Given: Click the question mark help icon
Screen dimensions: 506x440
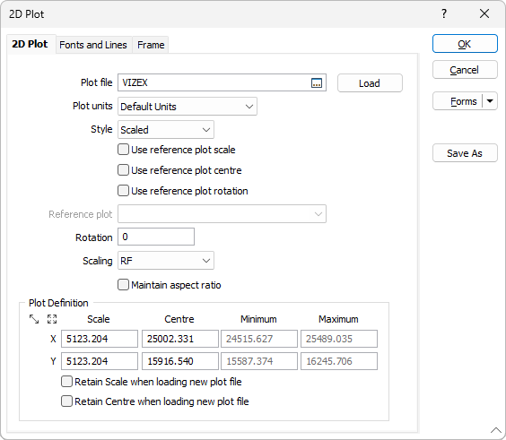Looking at the screenshot, I should [444, 13].
